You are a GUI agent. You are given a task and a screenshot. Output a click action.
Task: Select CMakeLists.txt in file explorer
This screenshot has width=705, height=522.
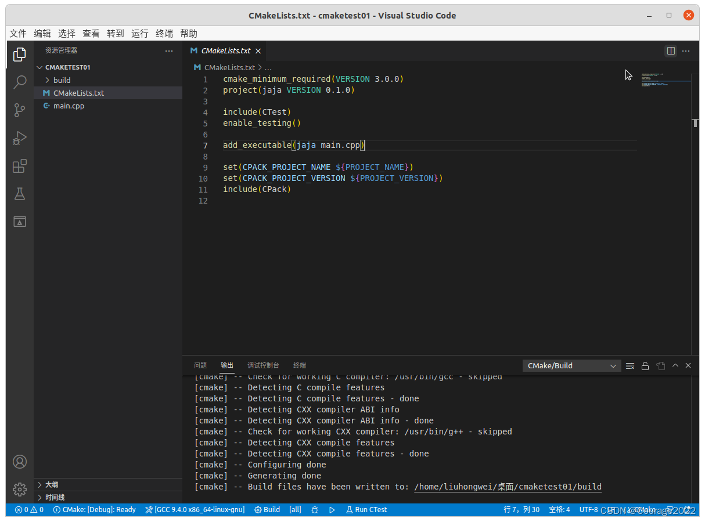click(x=108, y=93)
